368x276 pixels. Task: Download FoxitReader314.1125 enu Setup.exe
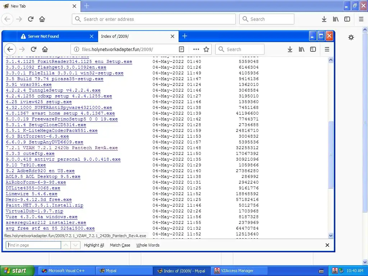coord(69,61)
